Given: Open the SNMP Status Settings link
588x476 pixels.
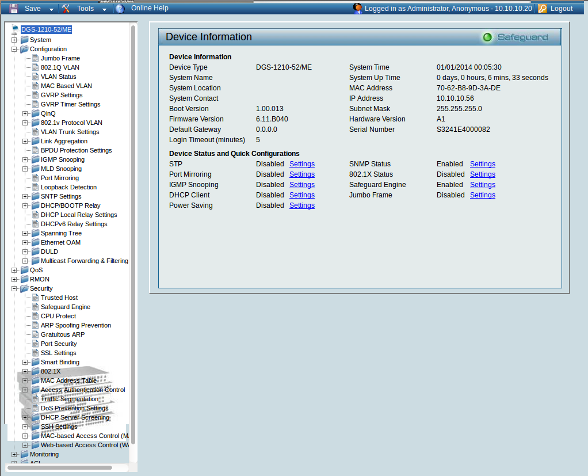Looking at the screenshot, I should click(x=482, y=164).
